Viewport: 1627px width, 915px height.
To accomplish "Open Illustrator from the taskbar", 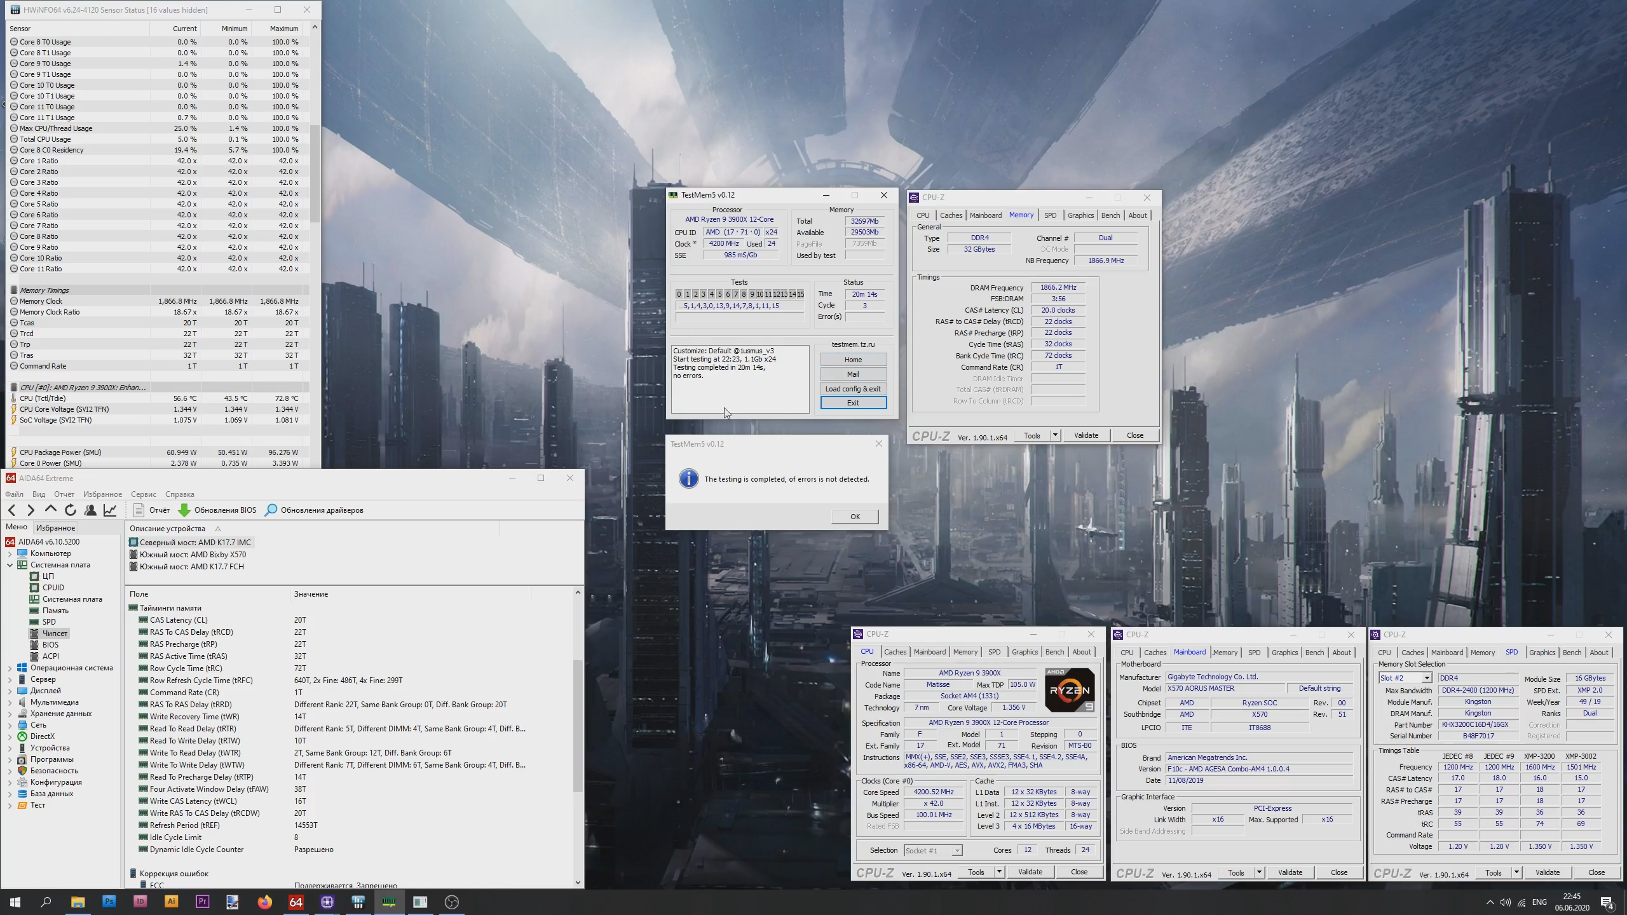I will pos(171,902).
